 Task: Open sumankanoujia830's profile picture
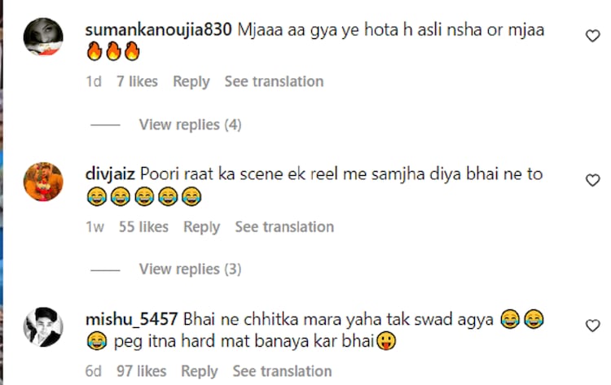click(43, 37)
